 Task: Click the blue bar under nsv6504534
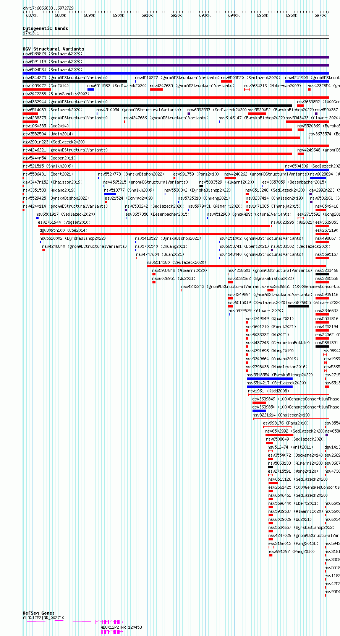point(176,73)
